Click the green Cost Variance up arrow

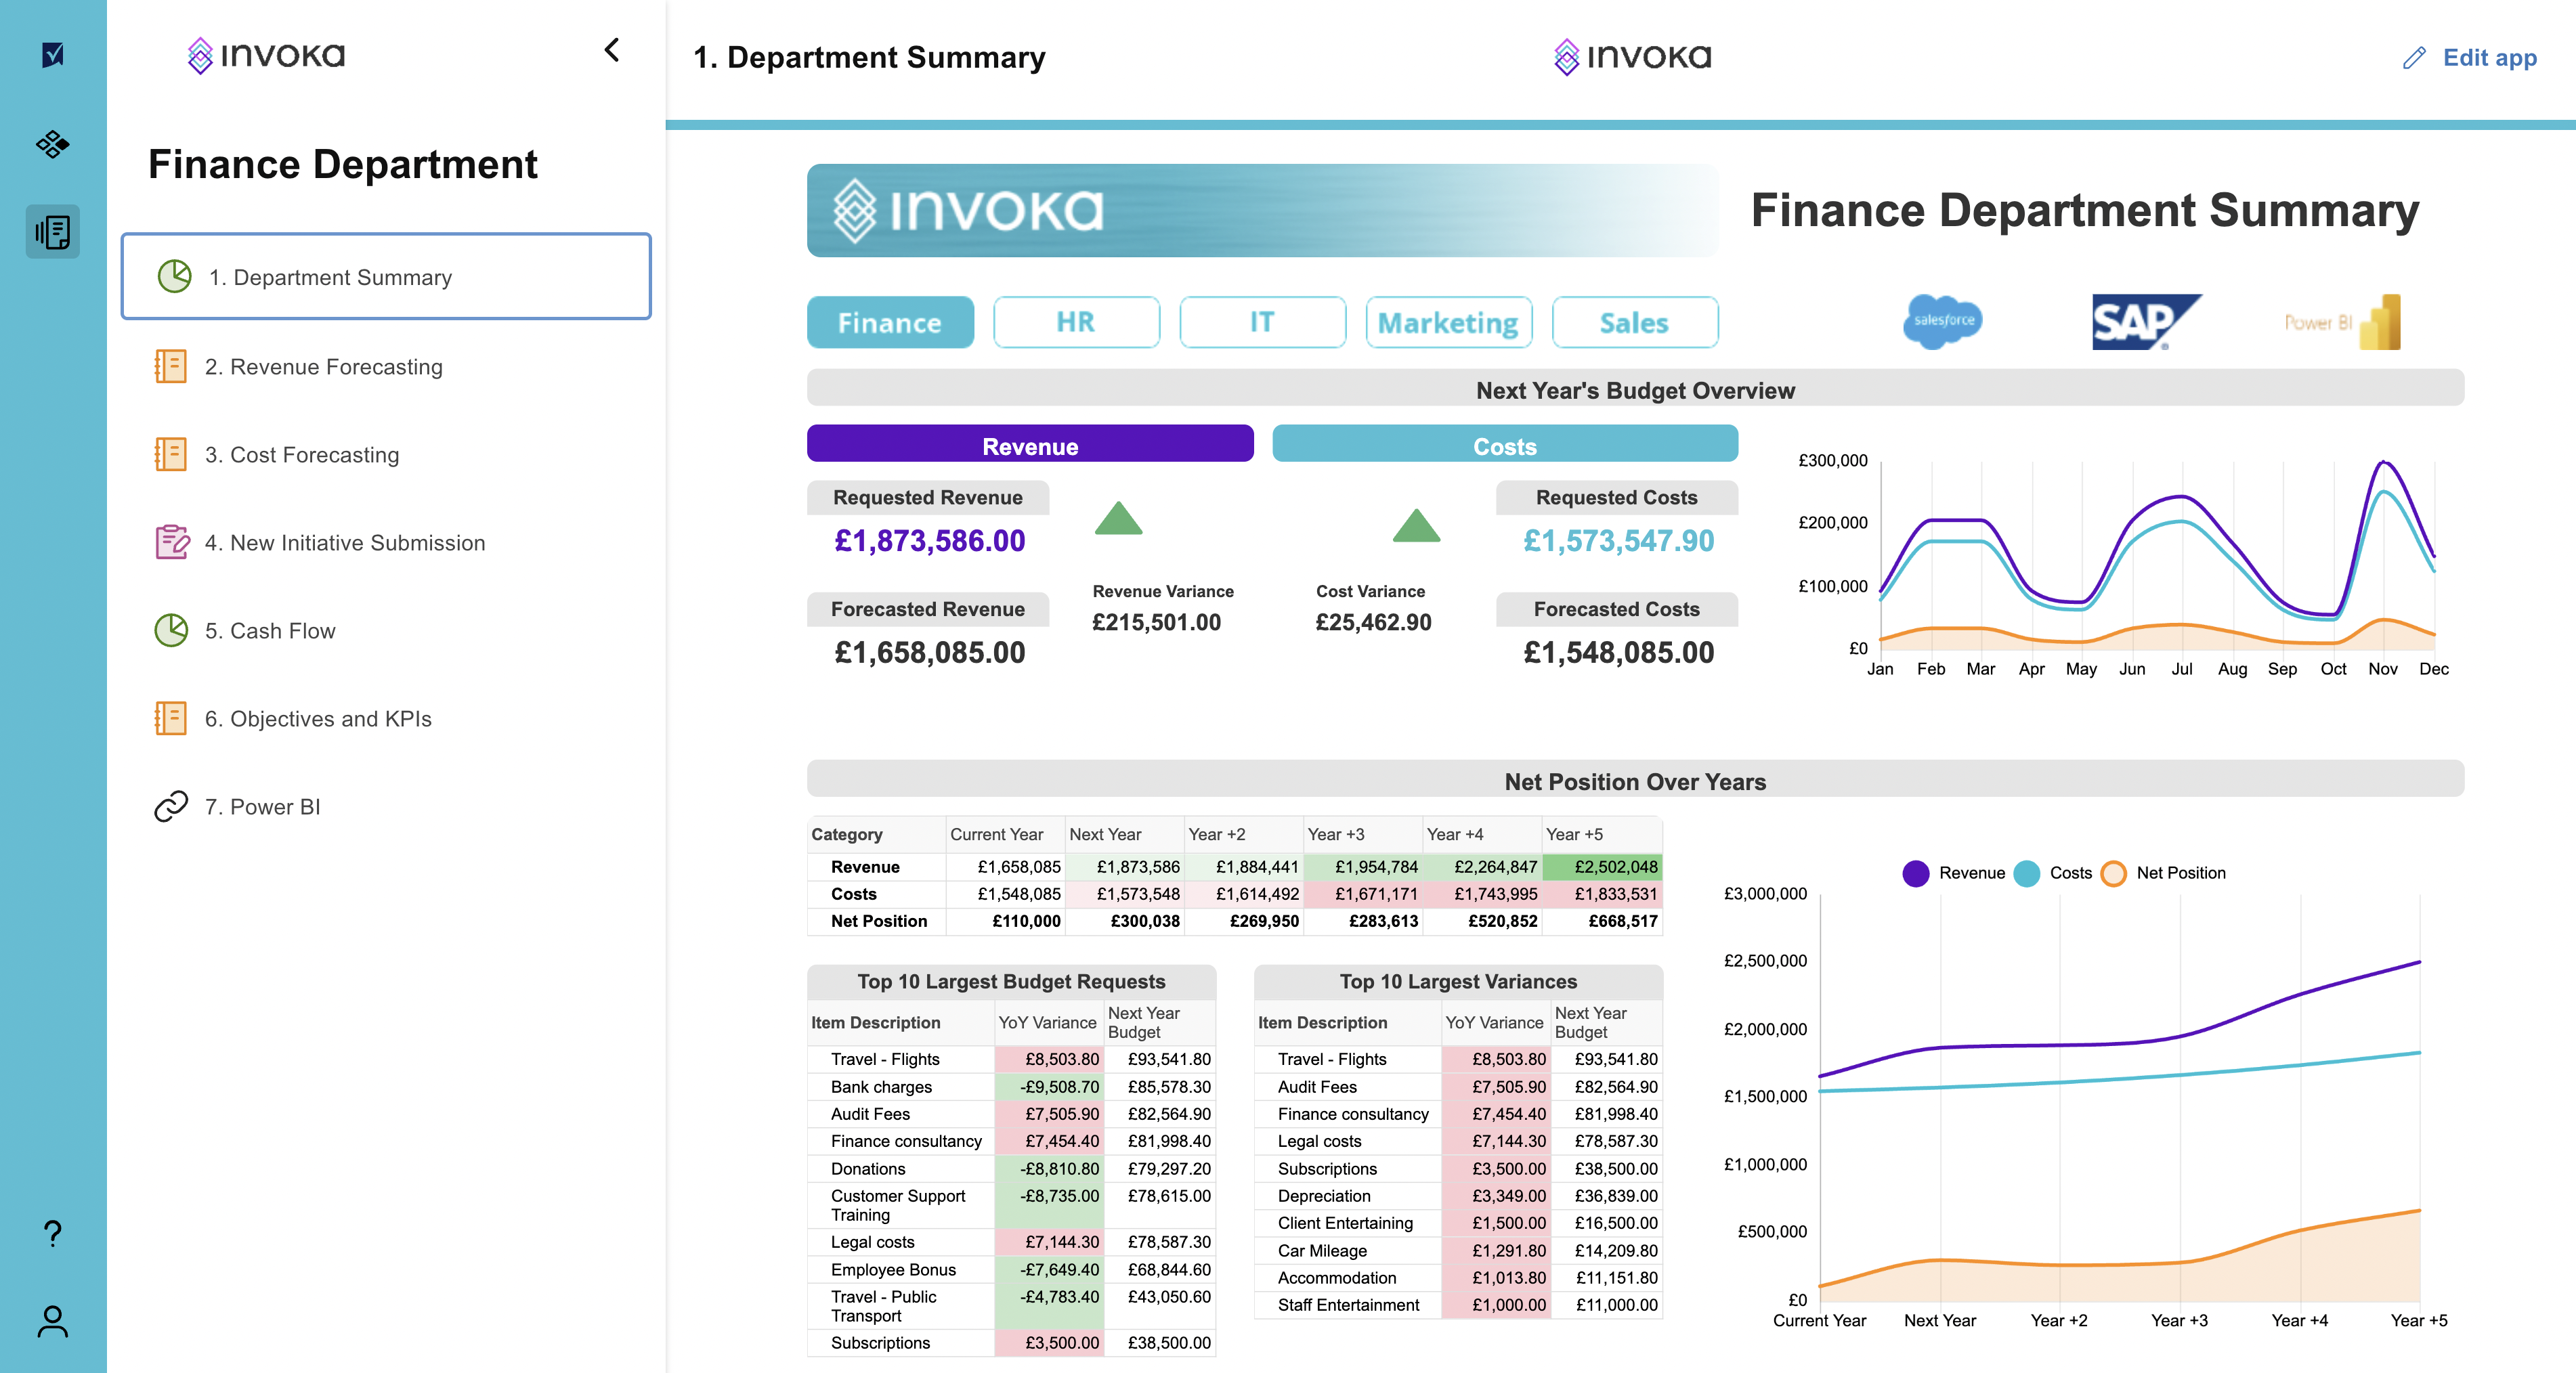[x=1416, y=525]
